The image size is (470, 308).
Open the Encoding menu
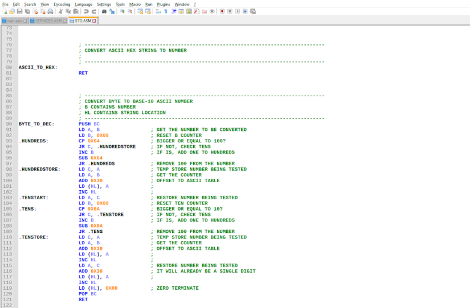62,4
